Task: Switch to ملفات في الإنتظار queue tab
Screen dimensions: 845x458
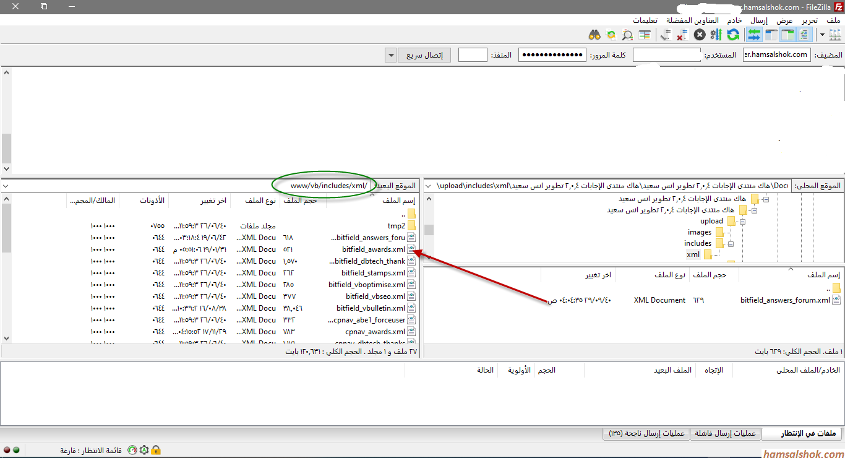Action: click(802, 433)
